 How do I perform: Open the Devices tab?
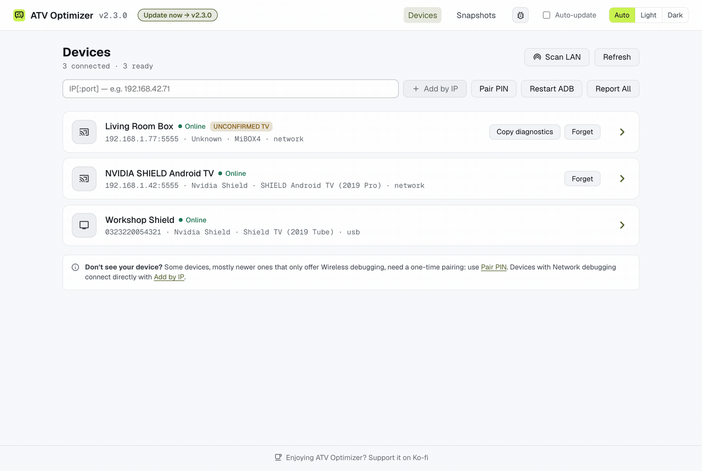pos(422,15)
